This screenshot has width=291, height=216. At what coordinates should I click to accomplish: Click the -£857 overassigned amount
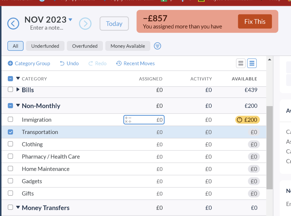coord(155,18)
